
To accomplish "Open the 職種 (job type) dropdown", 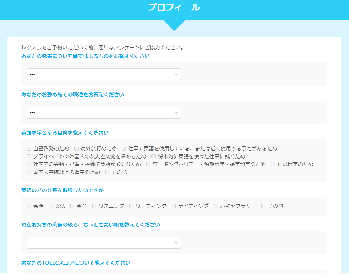I will point(104,112).
